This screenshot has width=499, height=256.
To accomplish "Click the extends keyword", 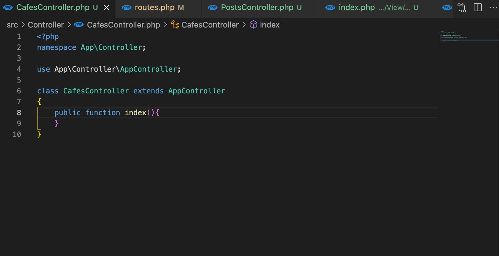I will [148, 91].
